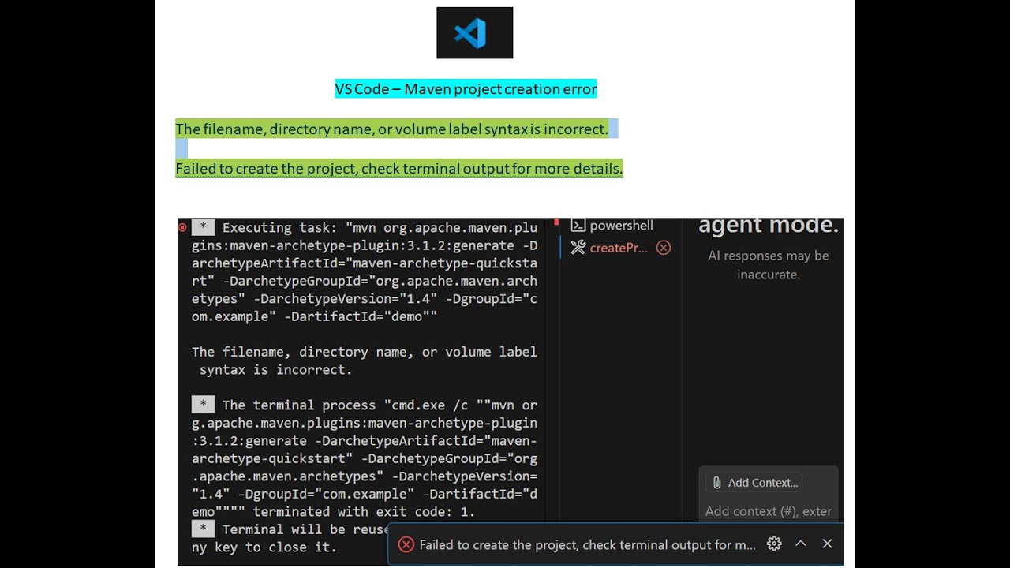1010x568 pixels.
Task: Click the notification text "Failed to create the project"
Action: tap(587, 544)
